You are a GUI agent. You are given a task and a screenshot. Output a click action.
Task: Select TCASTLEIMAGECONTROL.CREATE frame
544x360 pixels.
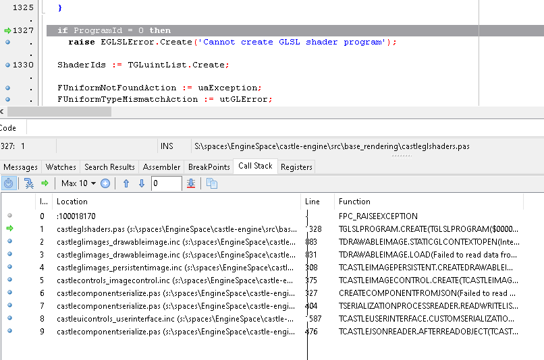(263, 280)
